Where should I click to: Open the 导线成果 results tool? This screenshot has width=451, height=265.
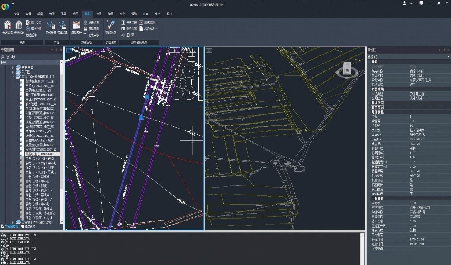[x=62, y=26]
